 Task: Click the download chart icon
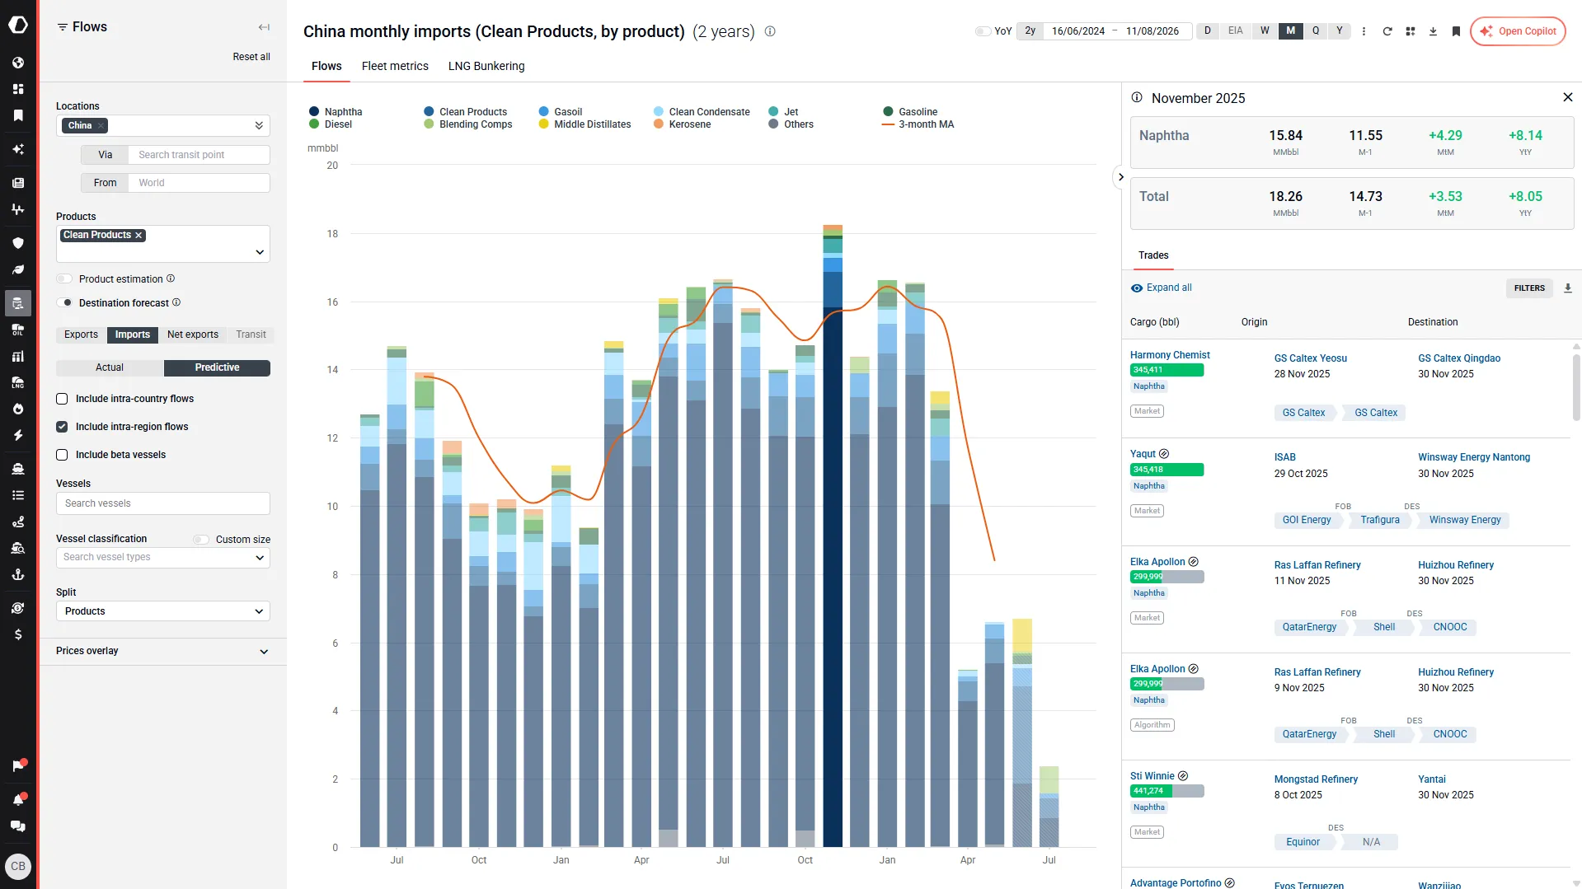(x=1433, y=31)
